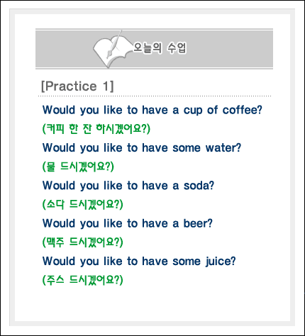Click the dotted divider under Practice 1

tap(155, 96)
